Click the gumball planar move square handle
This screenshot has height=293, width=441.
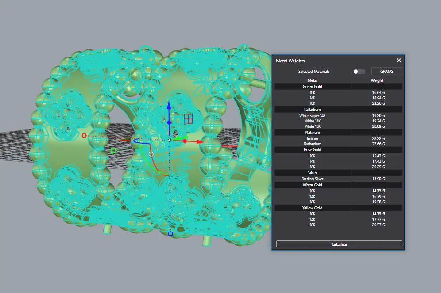point(188,118)
